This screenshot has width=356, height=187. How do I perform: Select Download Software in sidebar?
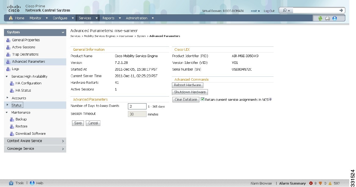pyautogui.click(x=31, y=134)
